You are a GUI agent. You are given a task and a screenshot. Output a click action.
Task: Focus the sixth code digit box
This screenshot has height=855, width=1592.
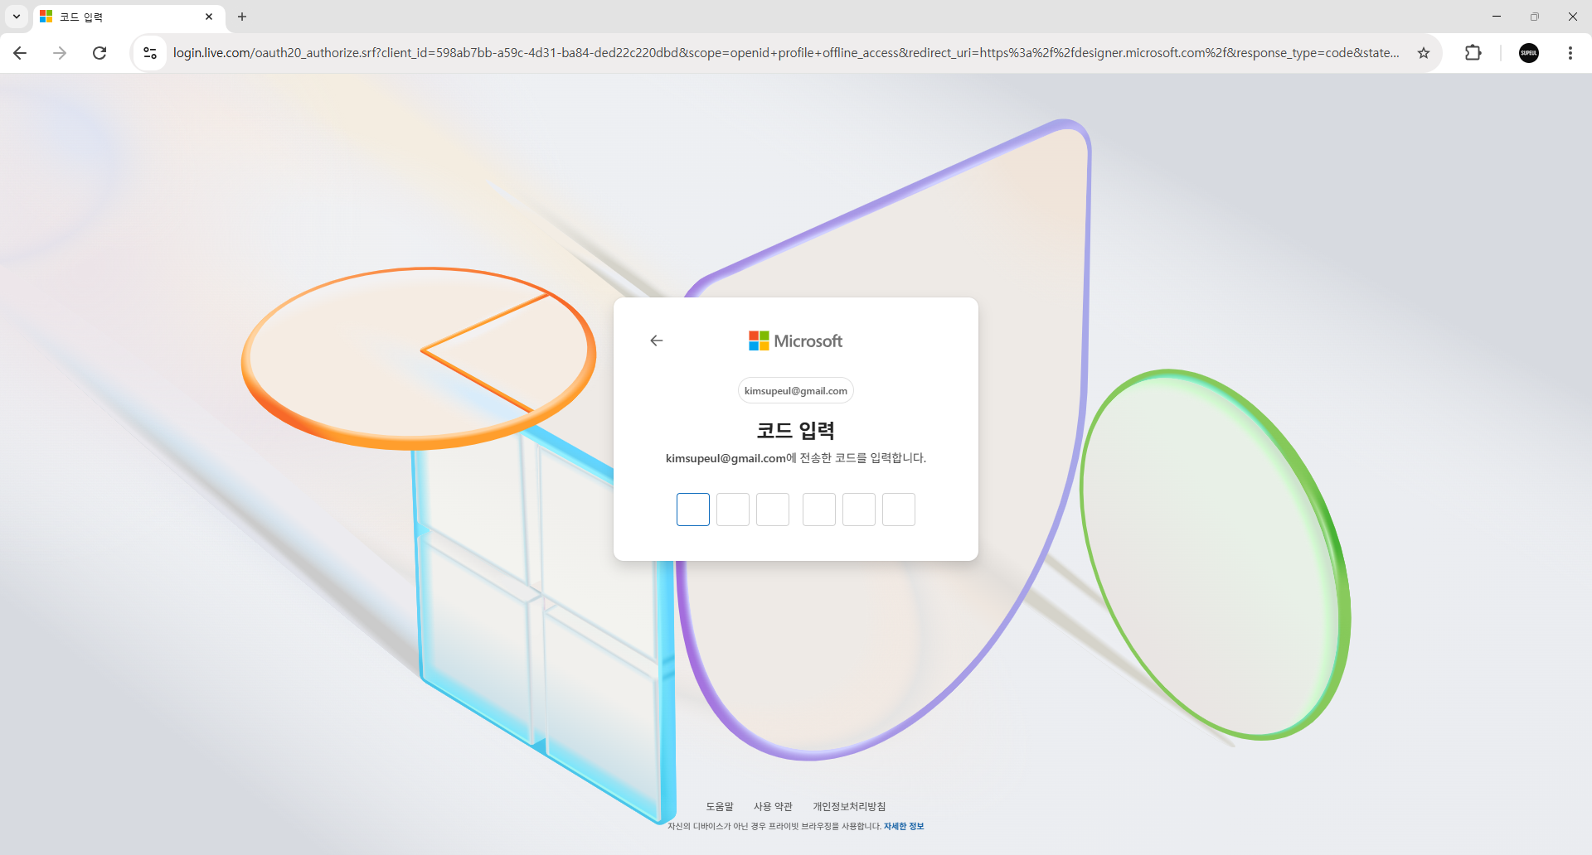click(x=899, y=510)
